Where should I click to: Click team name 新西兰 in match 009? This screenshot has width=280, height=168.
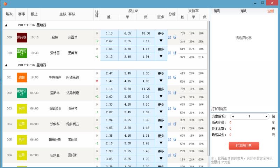pyautogui.click(x=73, y=38)
